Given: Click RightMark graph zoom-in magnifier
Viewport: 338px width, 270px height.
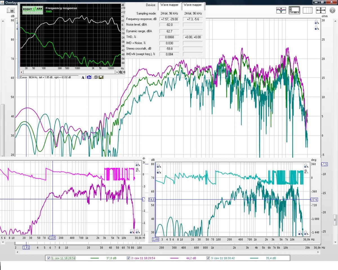Looking at the screenshot, I should [x=120, y=72].
